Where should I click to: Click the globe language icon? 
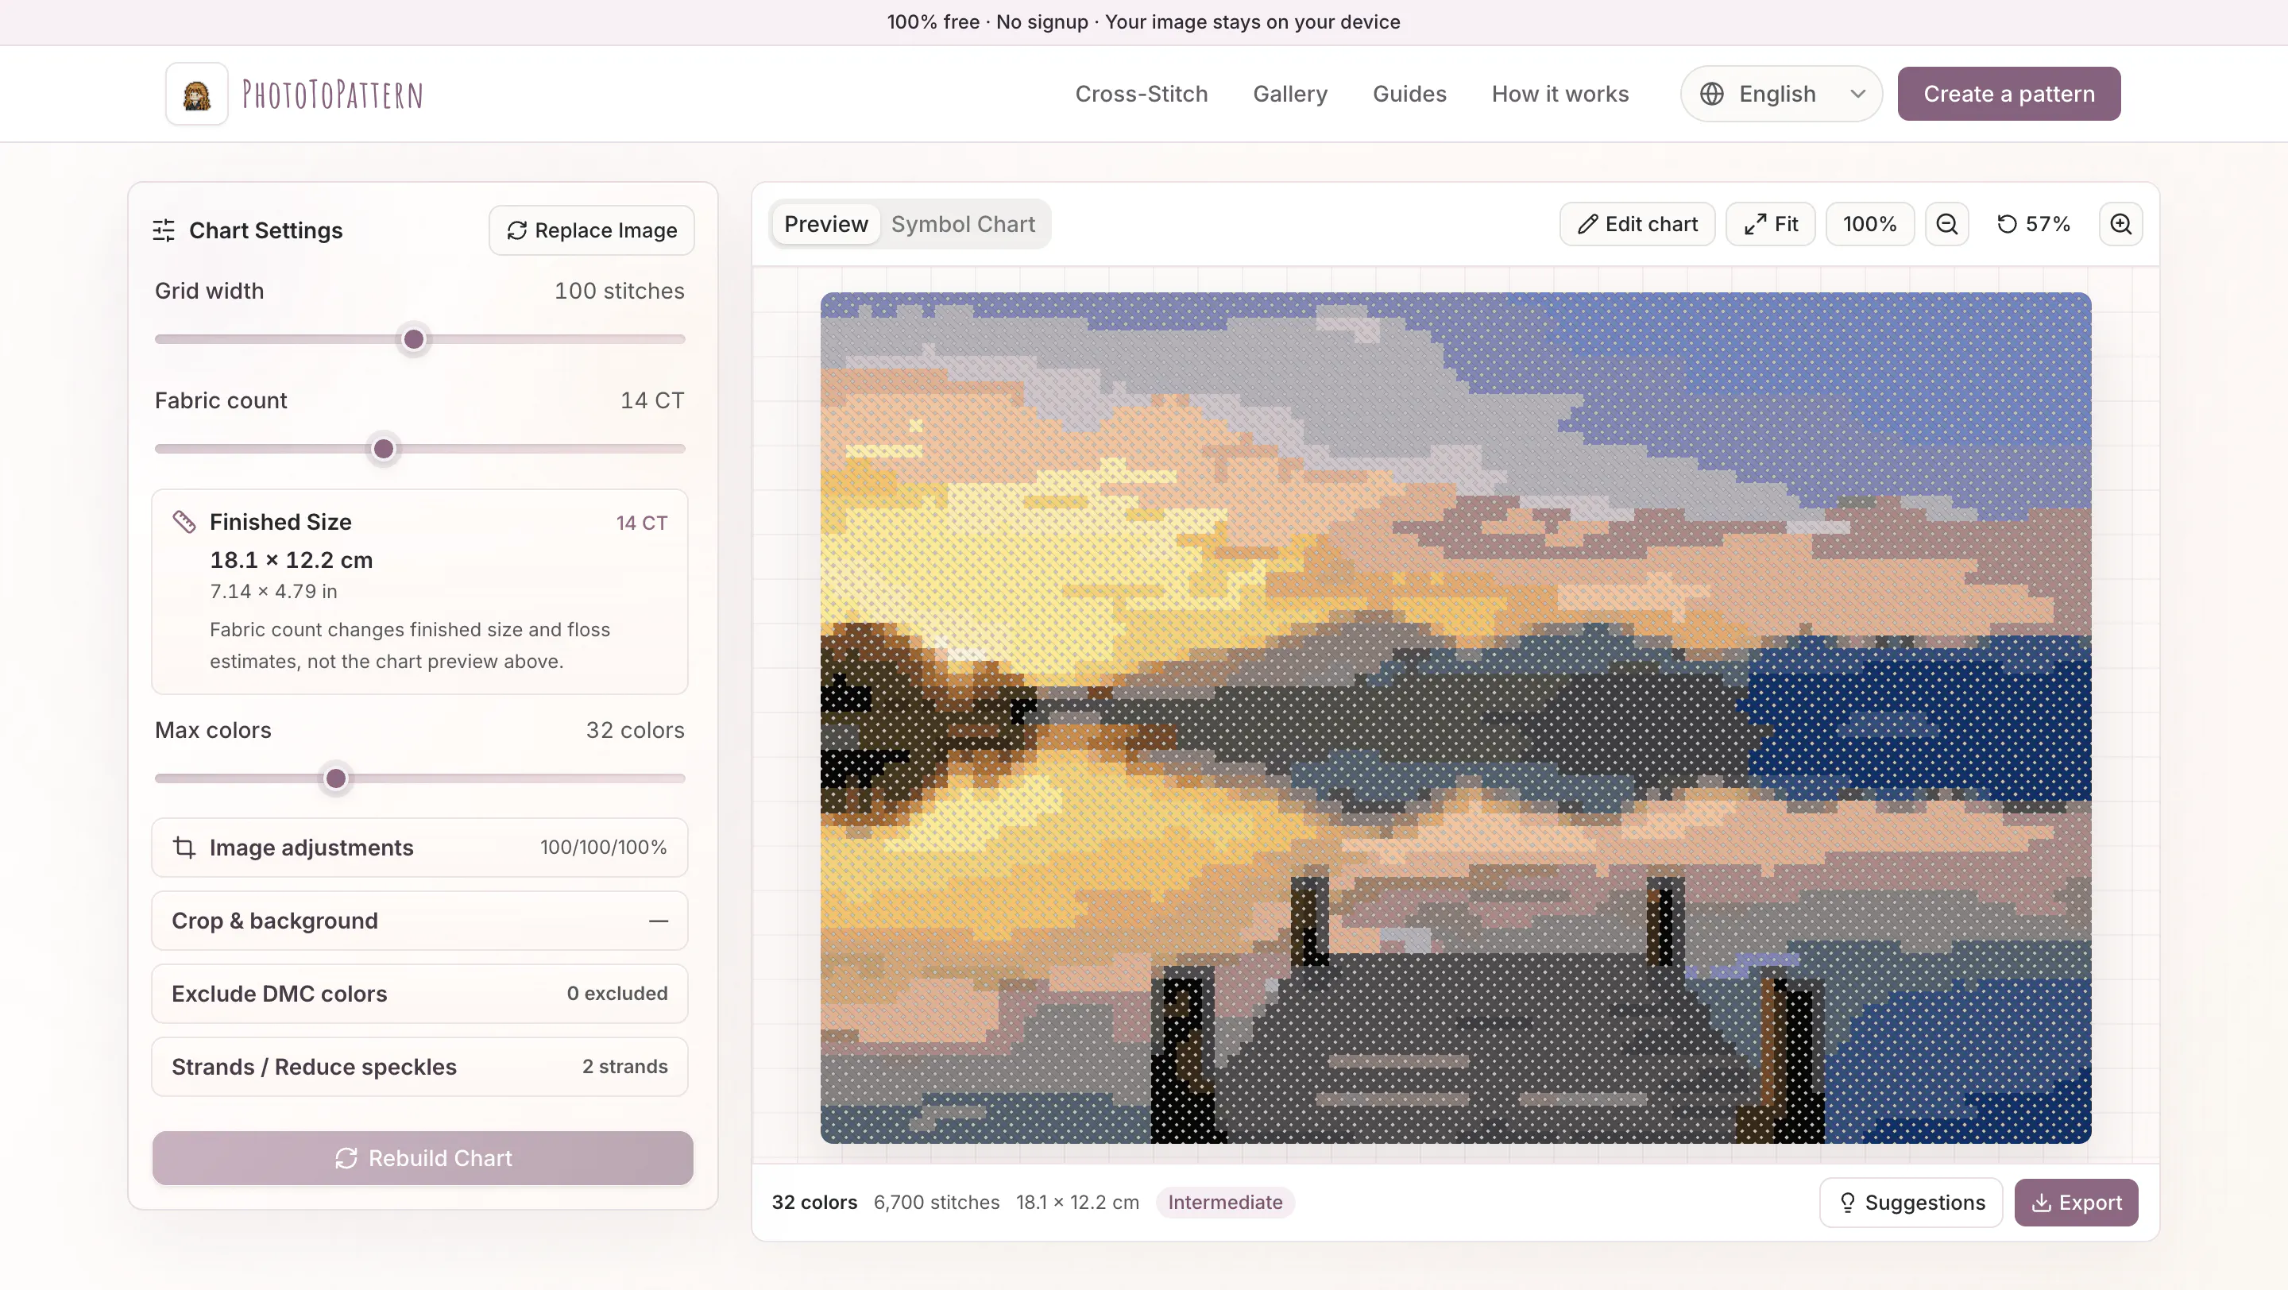pos(1713,94)
